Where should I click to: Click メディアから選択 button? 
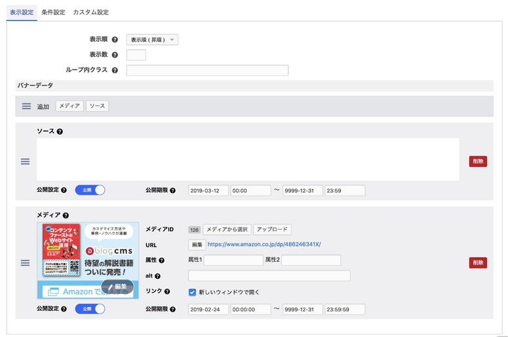(226, 230)
